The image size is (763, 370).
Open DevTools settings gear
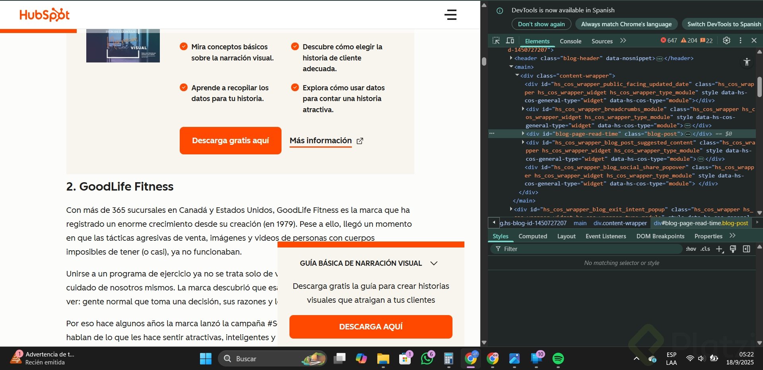tap(726, 40)
